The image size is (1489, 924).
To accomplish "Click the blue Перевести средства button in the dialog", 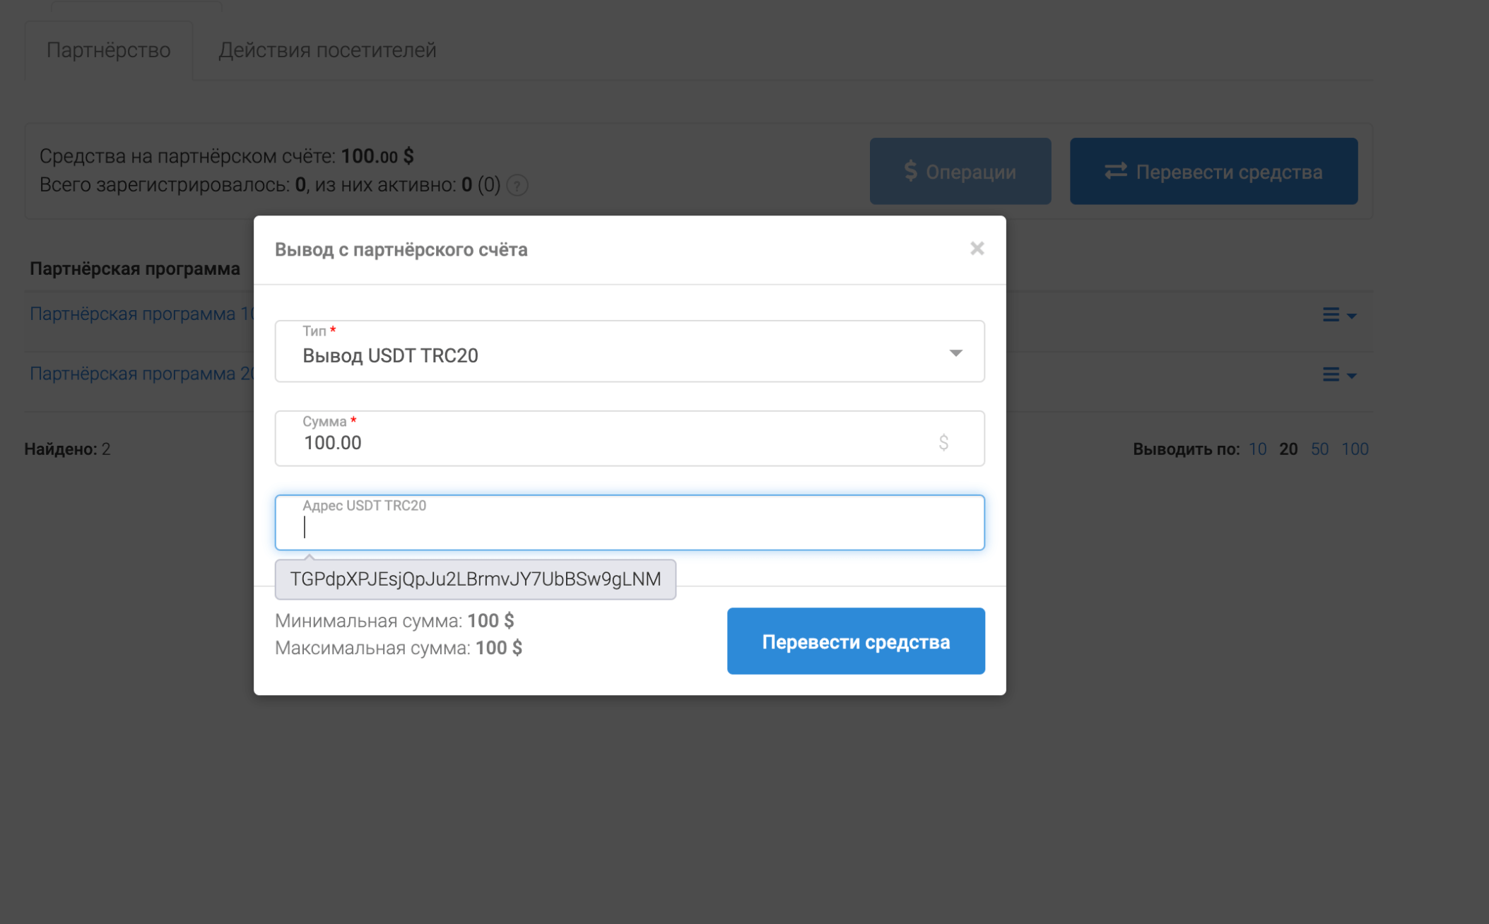I will (856, 641).
